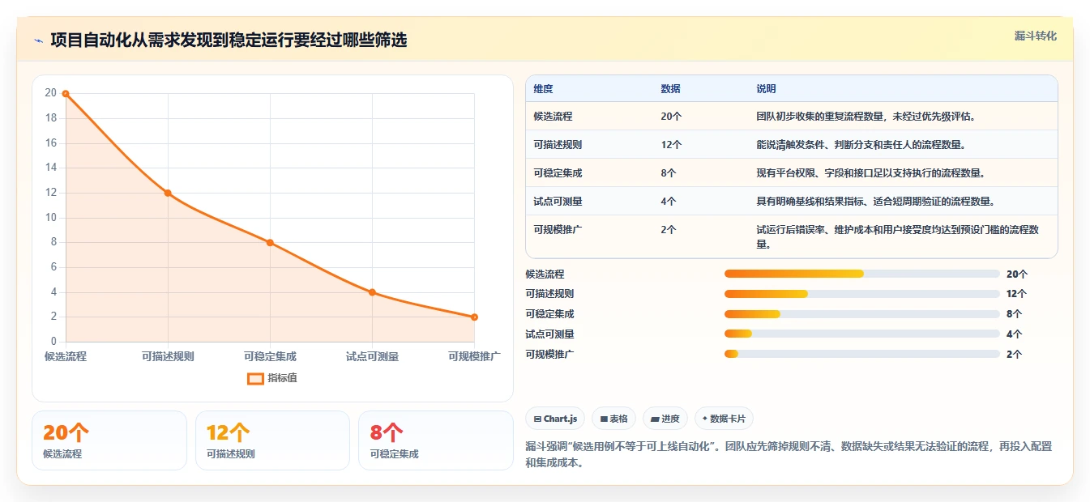Click the 2个 label beside the progress bar
The image size is (1090, 502).
[1014, 355]
